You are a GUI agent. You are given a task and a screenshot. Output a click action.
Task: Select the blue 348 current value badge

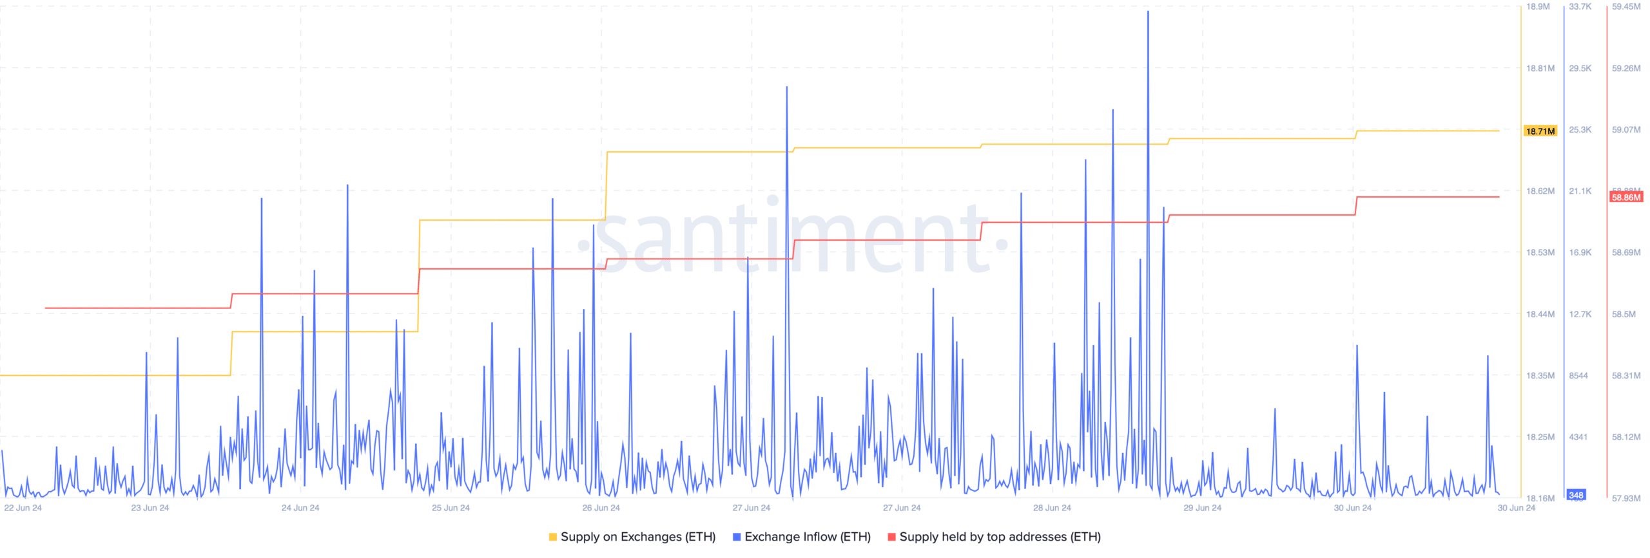point(1577,496)
